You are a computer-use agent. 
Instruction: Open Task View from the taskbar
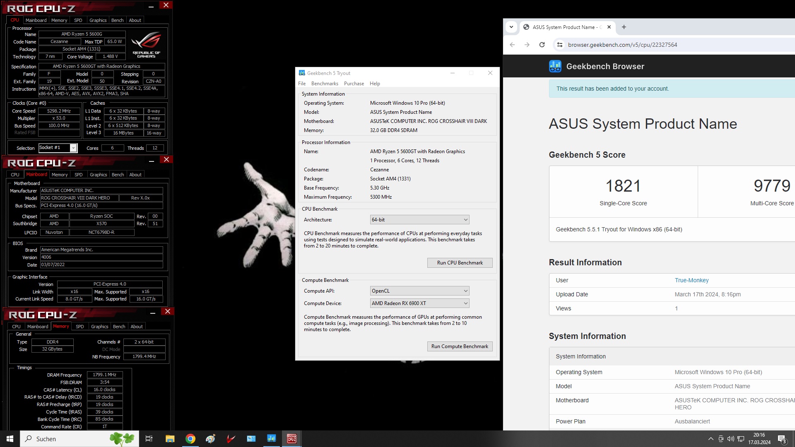[149, 439]
